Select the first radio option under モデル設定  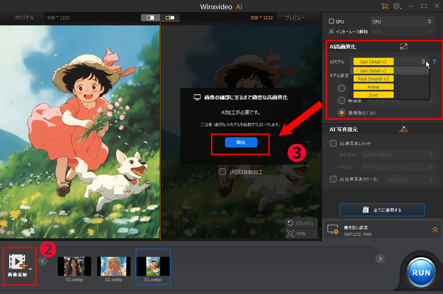[x=342, y=88]
